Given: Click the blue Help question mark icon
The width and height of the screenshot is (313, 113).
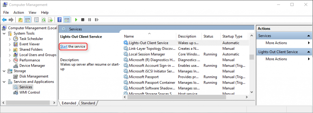Looking at the screenshot, I should point(60,20).
